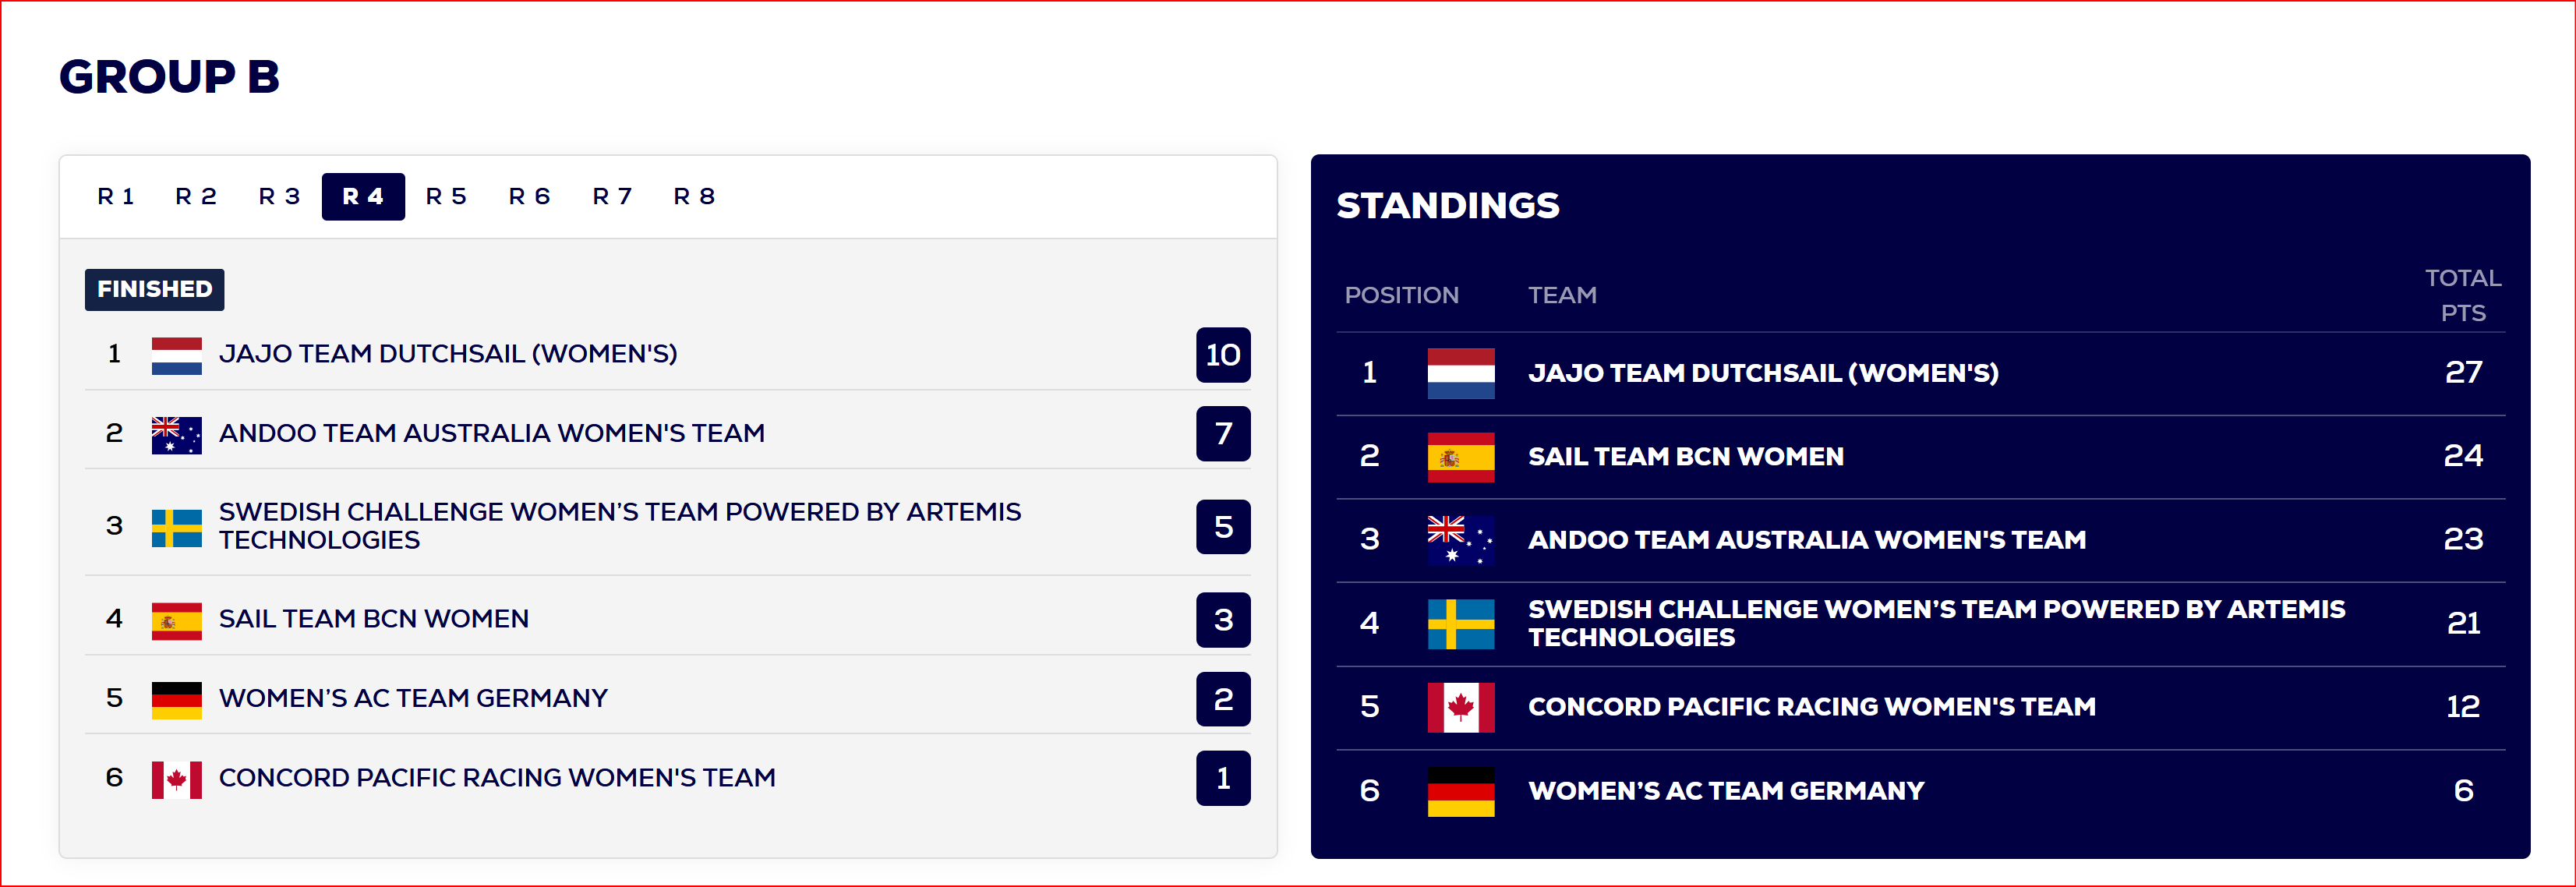This screenshot has height=887, width=2576.
Task: Select the active R 4 tab
Action: coord(363,196)
